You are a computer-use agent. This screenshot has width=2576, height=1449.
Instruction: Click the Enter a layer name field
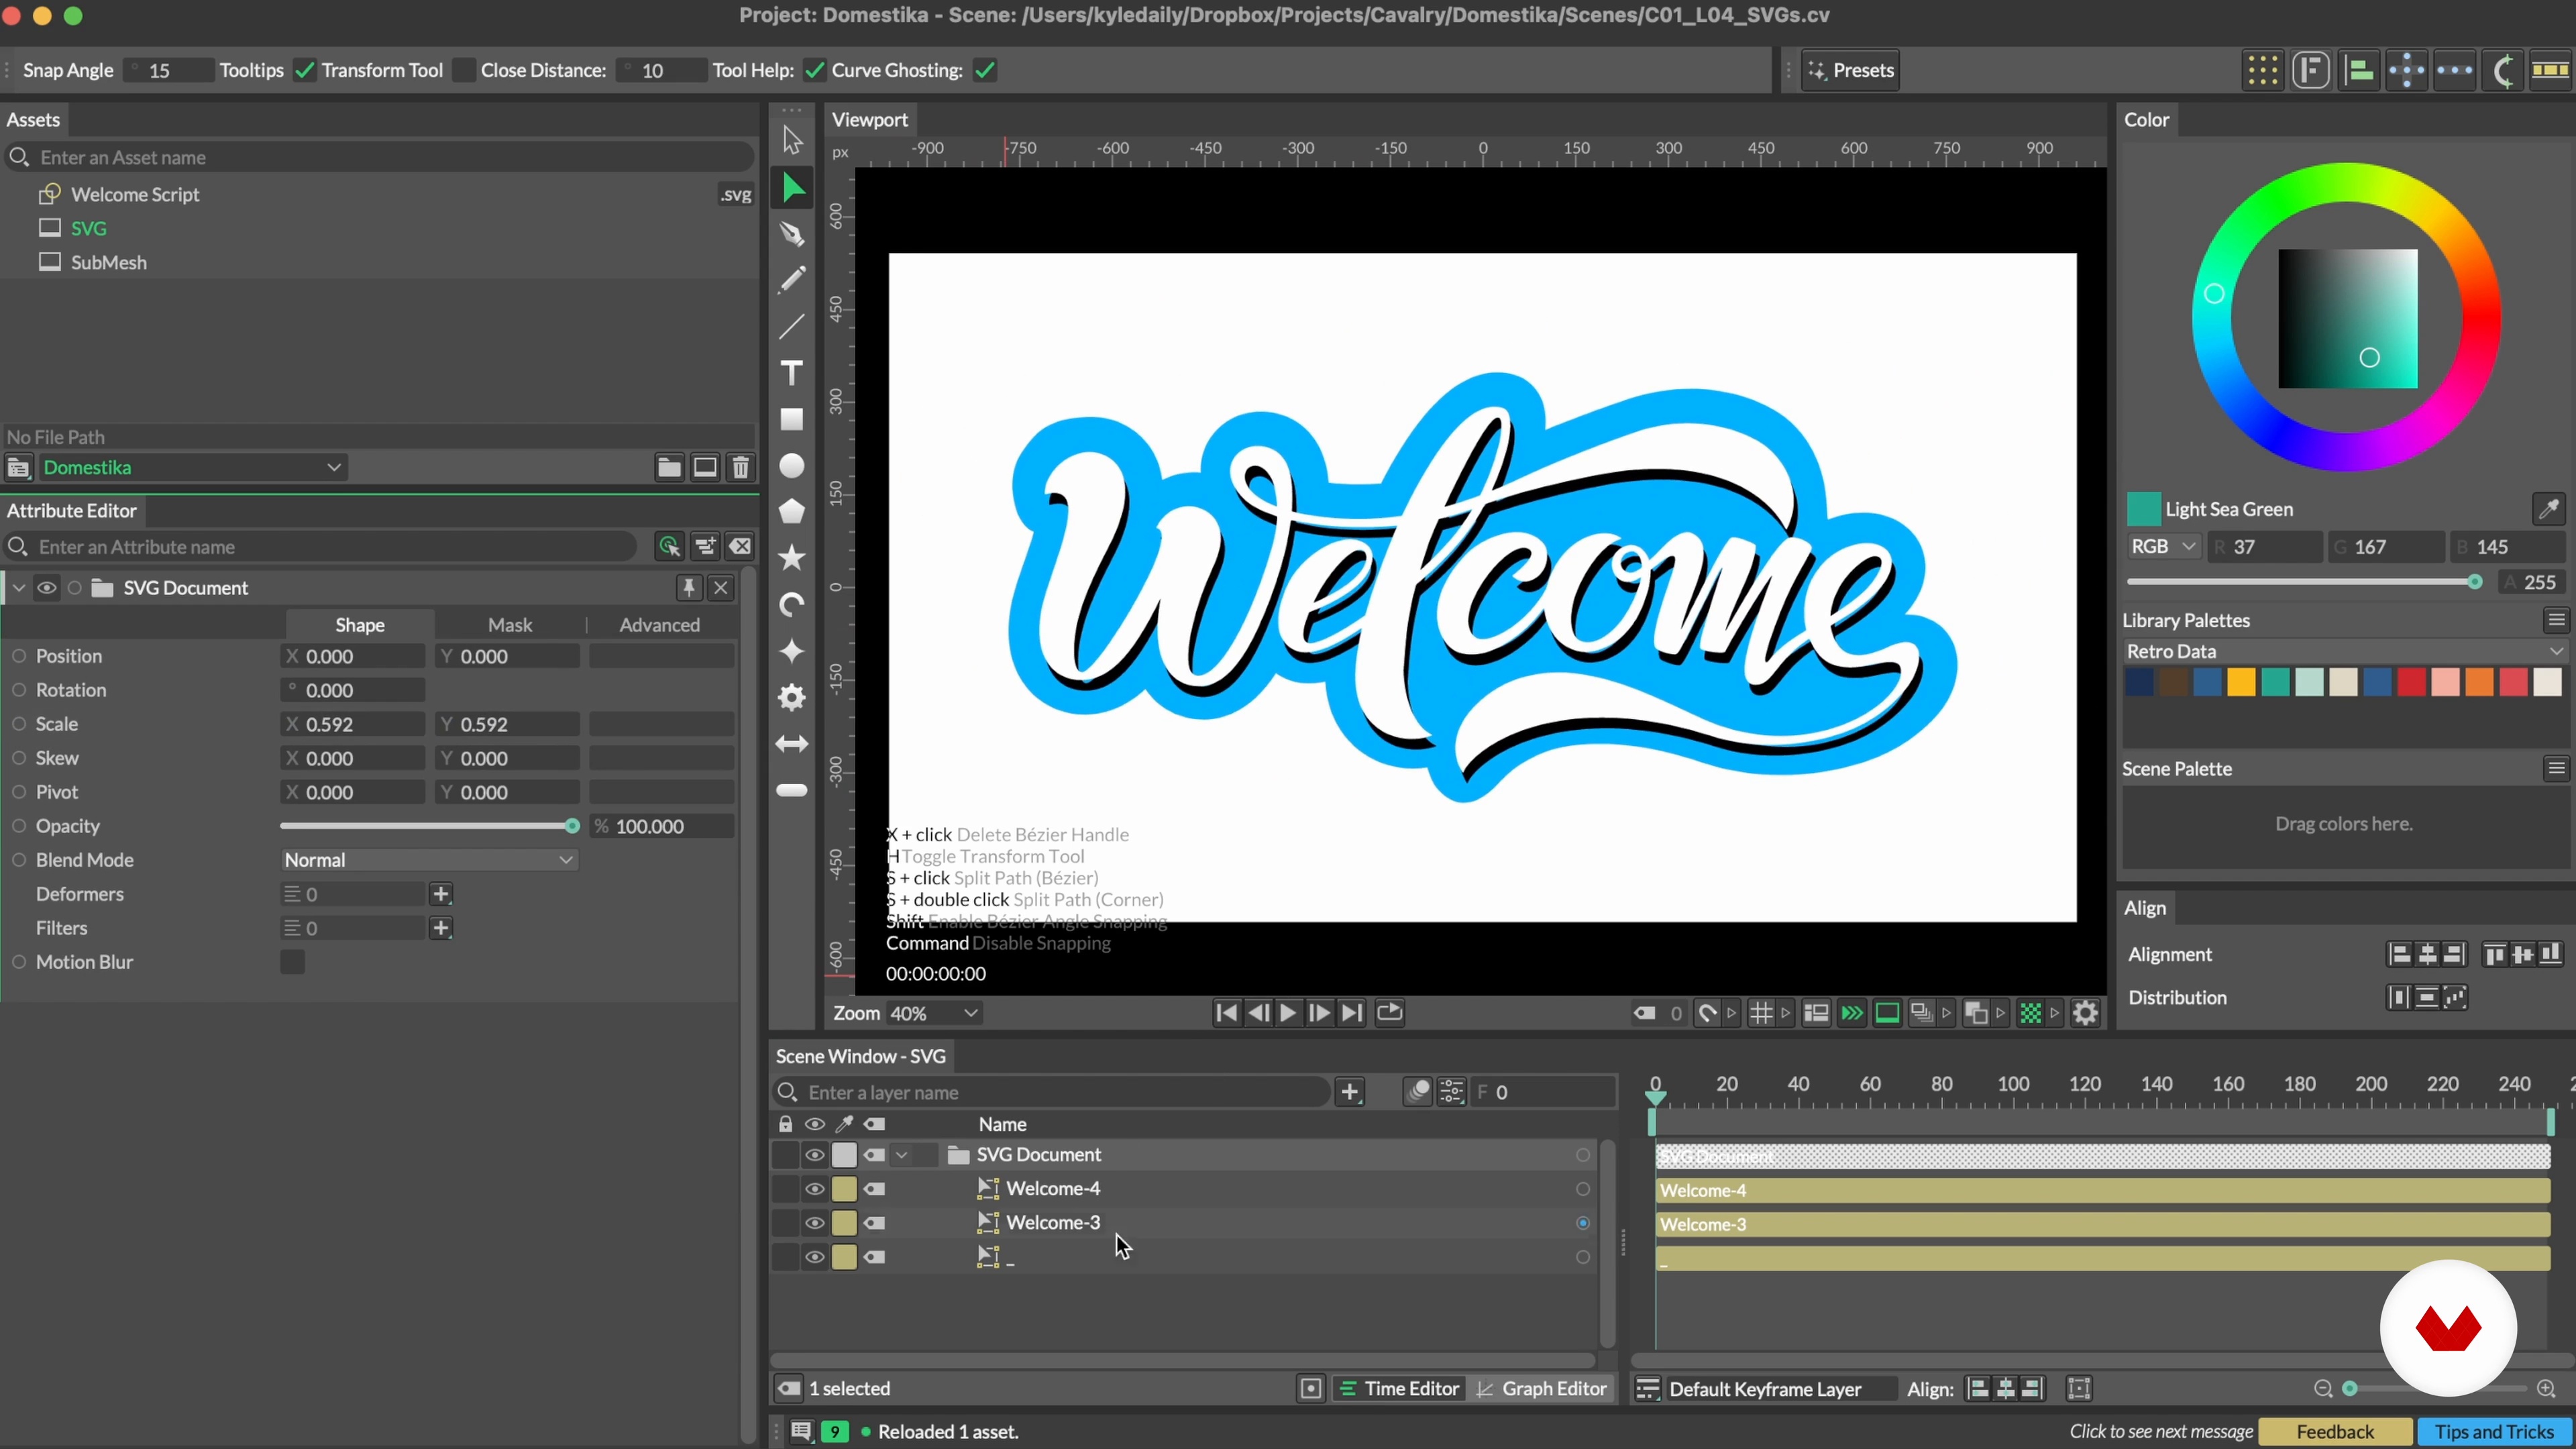pos(1052,1092)
